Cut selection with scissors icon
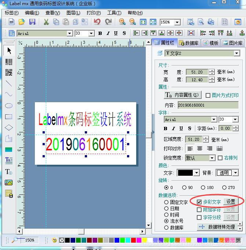 click(46, 22)
